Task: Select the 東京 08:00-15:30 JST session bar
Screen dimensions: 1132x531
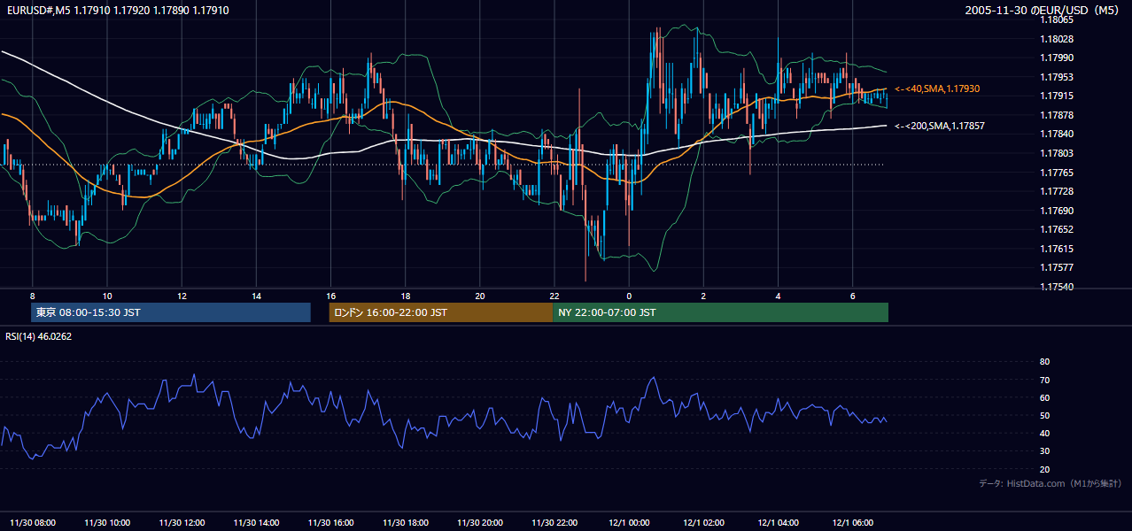Action: (171, 312)
